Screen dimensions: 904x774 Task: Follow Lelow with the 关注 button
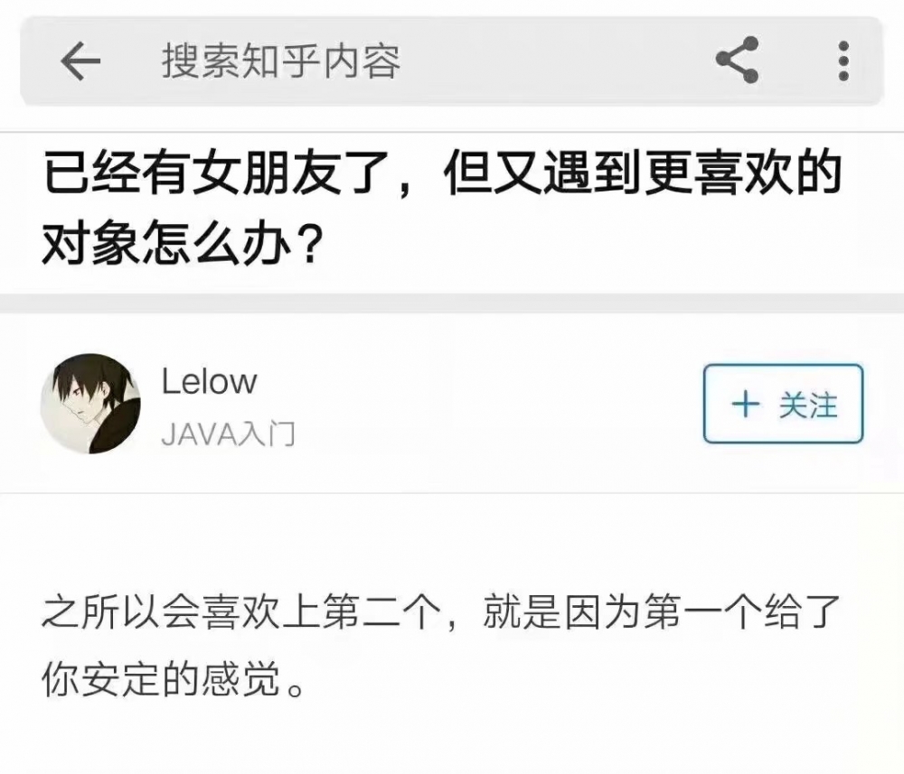click(x=783, y=404)
